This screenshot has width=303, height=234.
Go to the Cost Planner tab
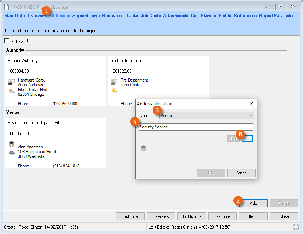[x=203, y=16]
